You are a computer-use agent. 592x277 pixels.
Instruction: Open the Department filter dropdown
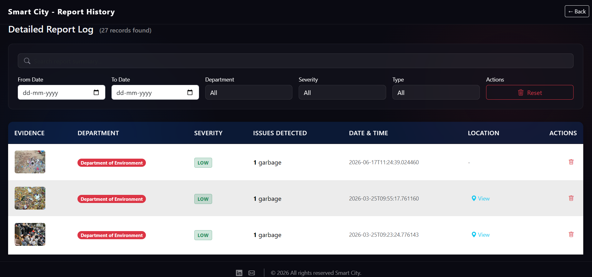249,92
